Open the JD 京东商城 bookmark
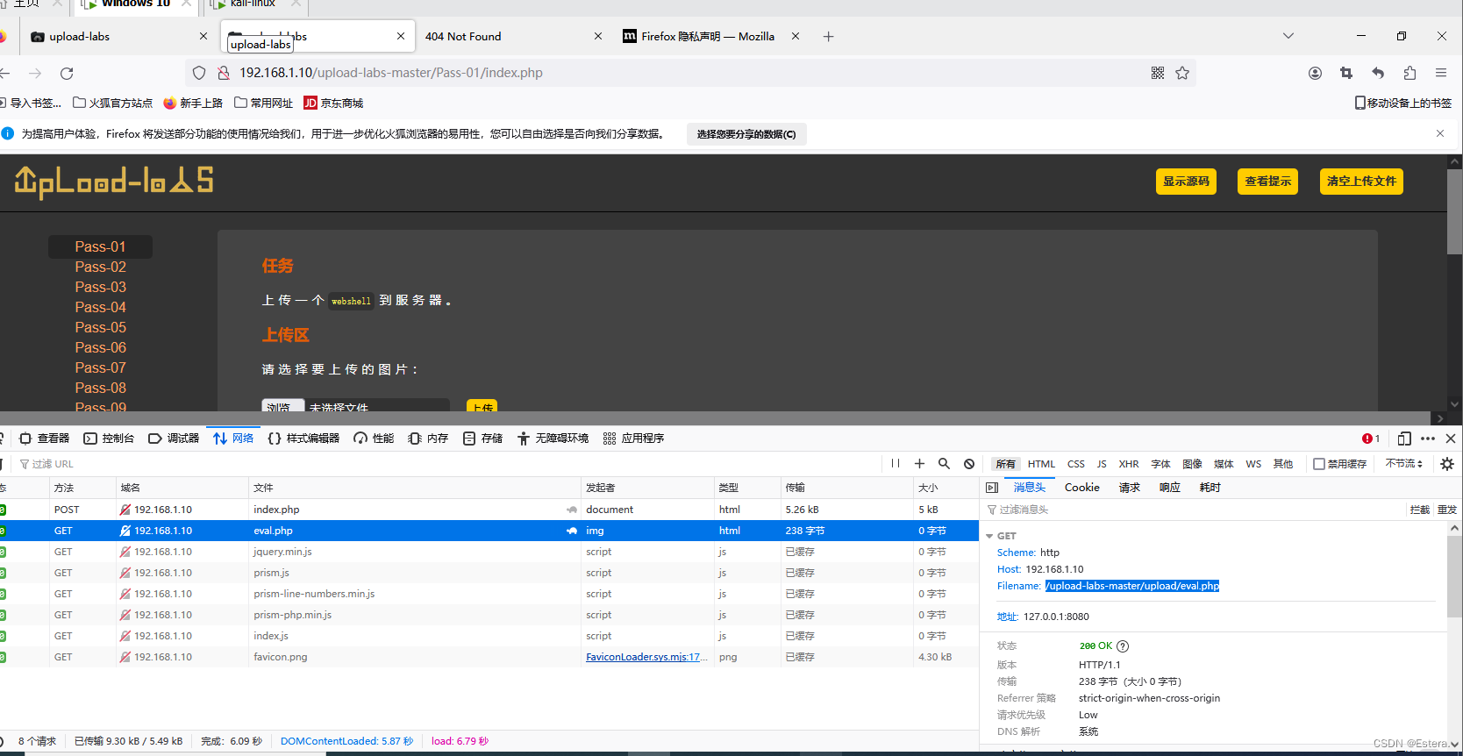The image size is (1463, 756). pyautogui.click(x=333, y=103)
